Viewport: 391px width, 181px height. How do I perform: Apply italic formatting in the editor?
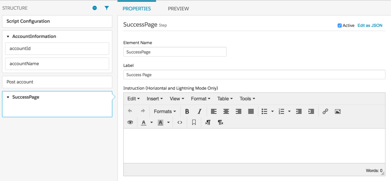(199, 111)
